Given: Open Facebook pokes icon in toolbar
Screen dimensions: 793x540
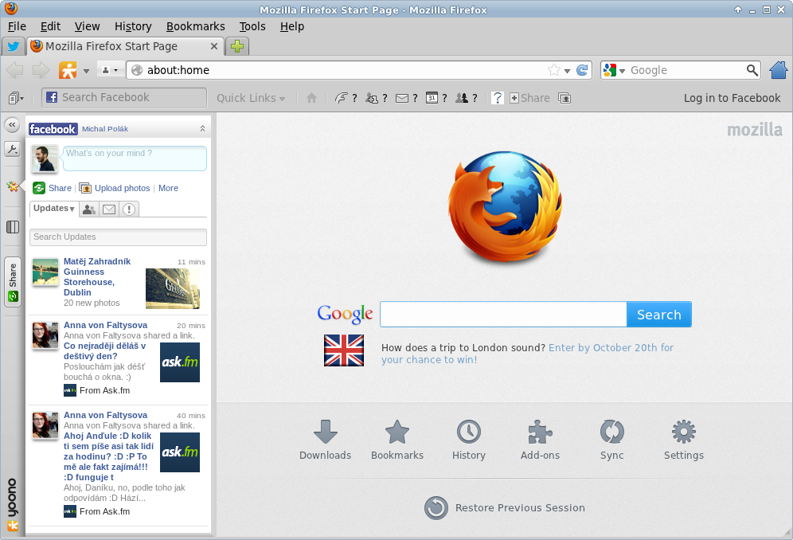Looking at the screenshot, I should pos(346,98).
